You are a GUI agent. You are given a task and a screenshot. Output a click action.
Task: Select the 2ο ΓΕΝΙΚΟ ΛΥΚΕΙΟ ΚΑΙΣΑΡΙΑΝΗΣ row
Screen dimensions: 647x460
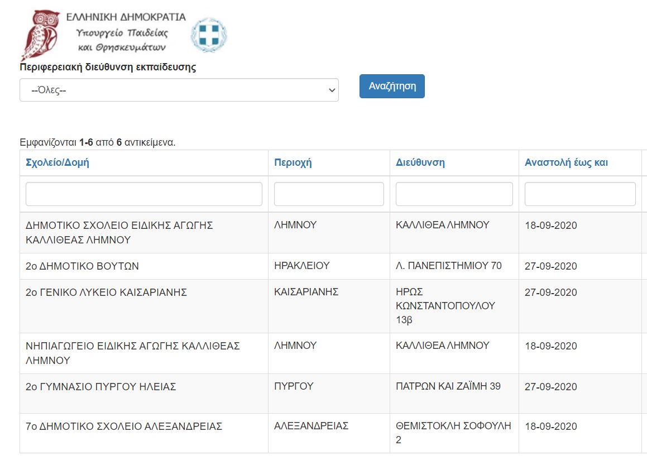(106, 293)
